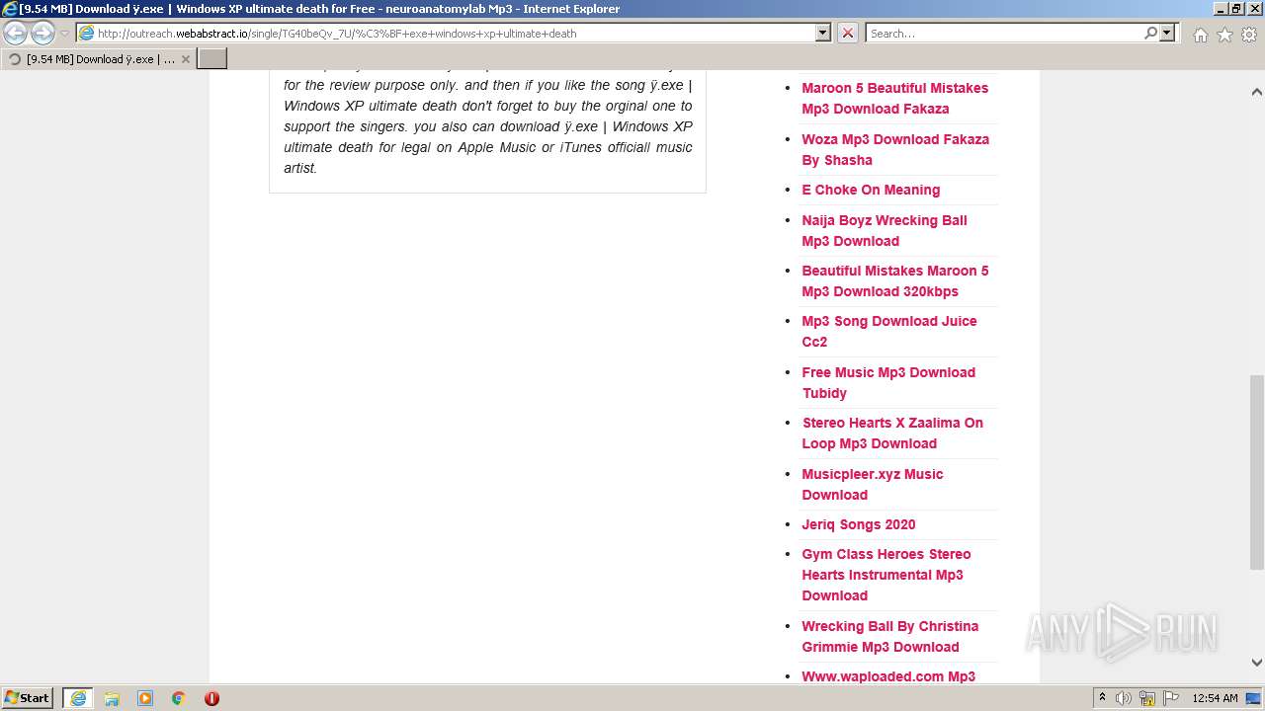Click the browser Back arrow button
1265x711 pixels.
click(x=16, y=33)
